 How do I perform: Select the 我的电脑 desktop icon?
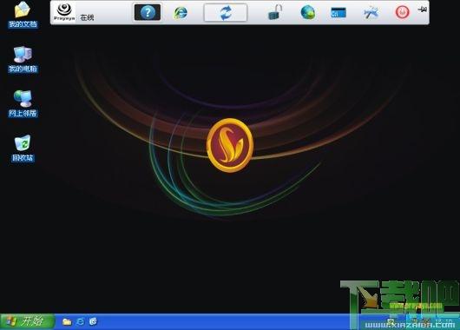click(x=23, y=60)
